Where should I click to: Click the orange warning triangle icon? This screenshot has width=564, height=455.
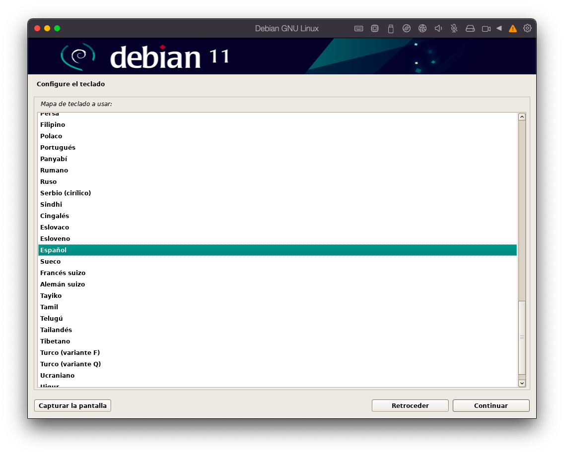512,29
